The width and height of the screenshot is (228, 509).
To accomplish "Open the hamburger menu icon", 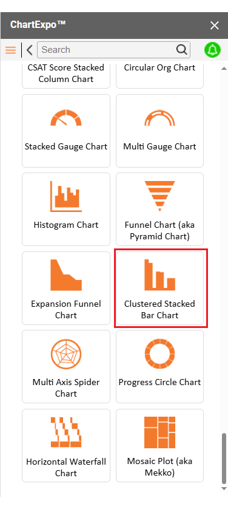I will click(x=11, y=50).
